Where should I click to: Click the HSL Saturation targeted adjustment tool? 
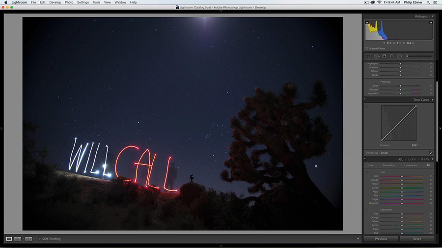click(x=367, y=210)
